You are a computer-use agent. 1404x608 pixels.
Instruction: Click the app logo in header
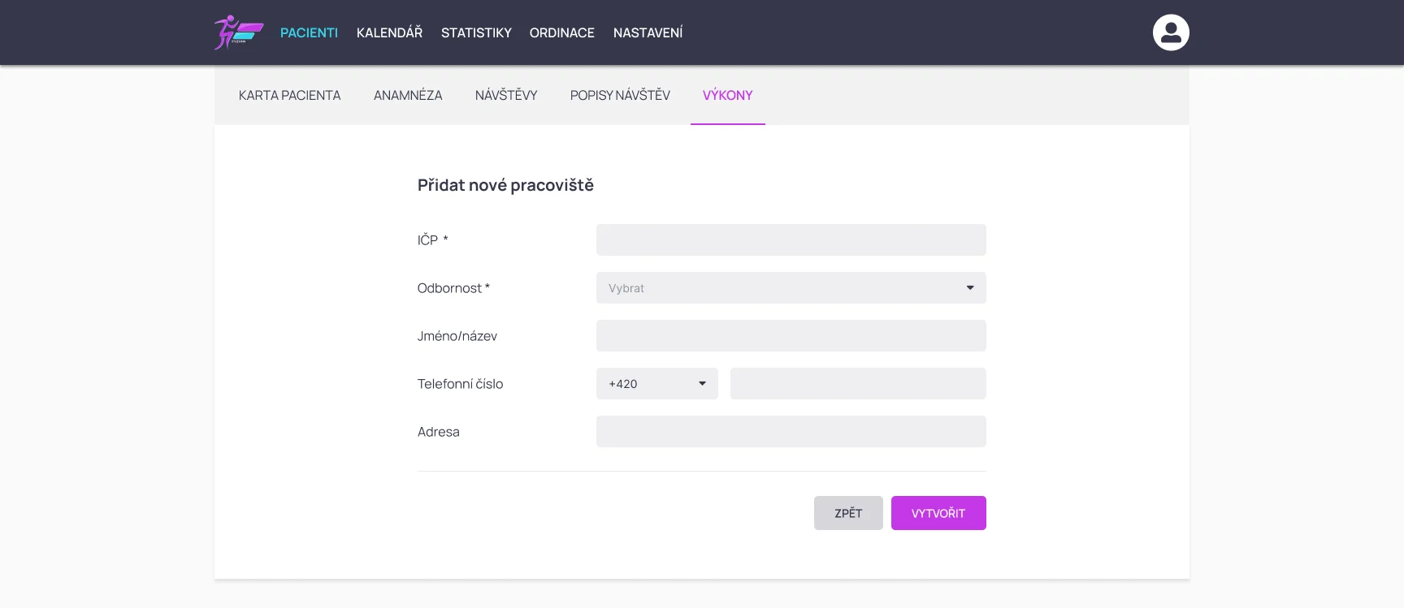coord(238,32)
